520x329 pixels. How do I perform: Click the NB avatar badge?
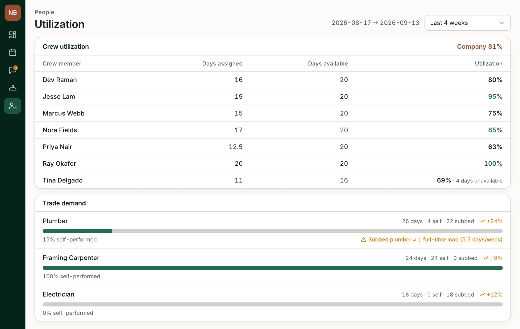coord(12,12)
